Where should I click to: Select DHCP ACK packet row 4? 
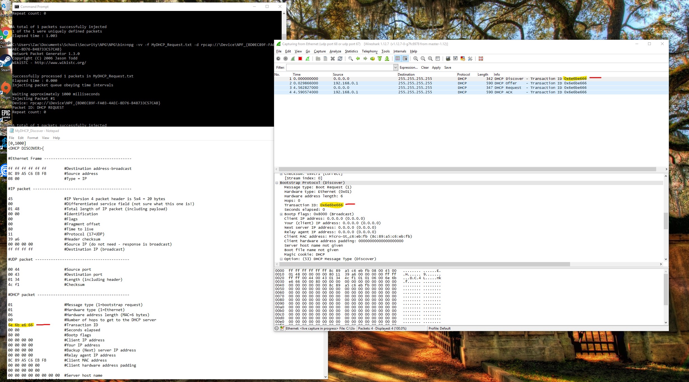tap(471, 92)
